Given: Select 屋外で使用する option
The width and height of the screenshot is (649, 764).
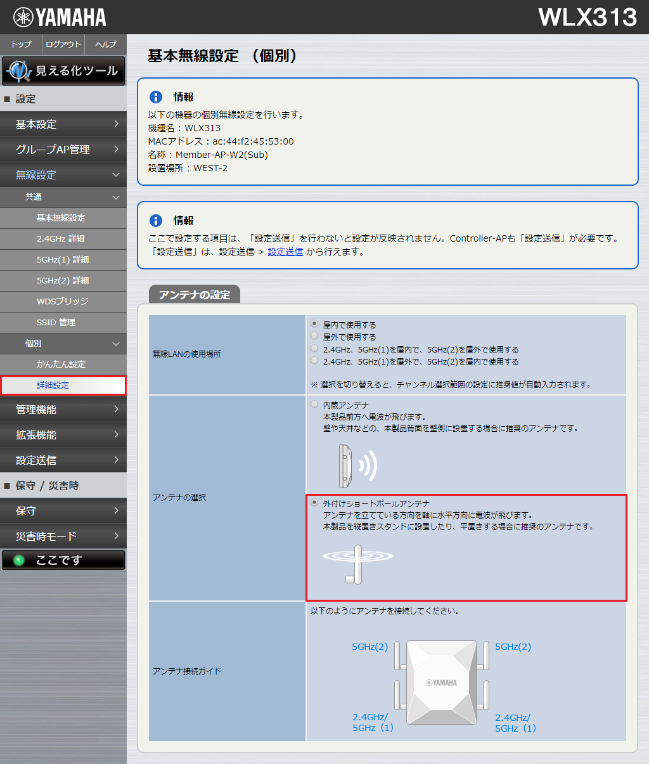Looking at the screenshot, I should click(314, 335).
